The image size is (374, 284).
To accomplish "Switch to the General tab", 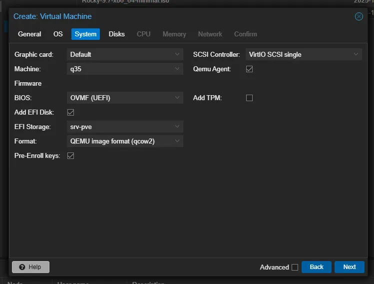I will pyautogui.click(x=29, y=34).
